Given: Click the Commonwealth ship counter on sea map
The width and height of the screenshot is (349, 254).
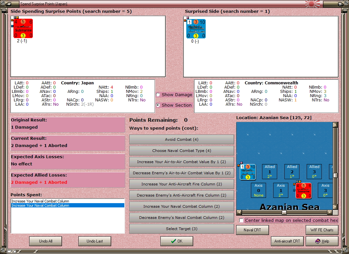Looking at the screenshot, I should pyautogui.click(x=248, y=172).
